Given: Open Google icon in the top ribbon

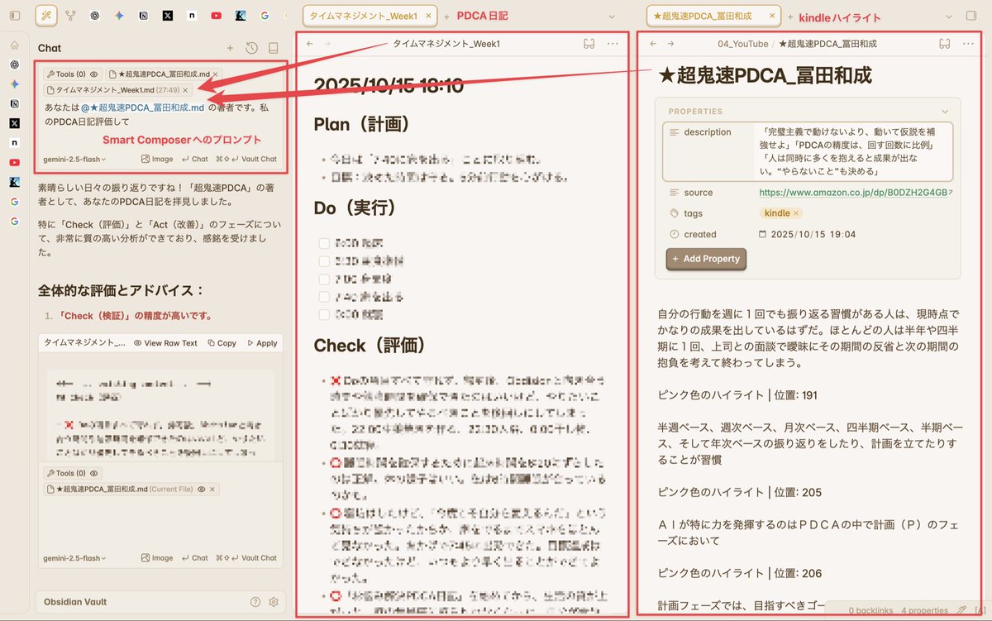Looking at the screenshot, I should (x=264, y=15).
